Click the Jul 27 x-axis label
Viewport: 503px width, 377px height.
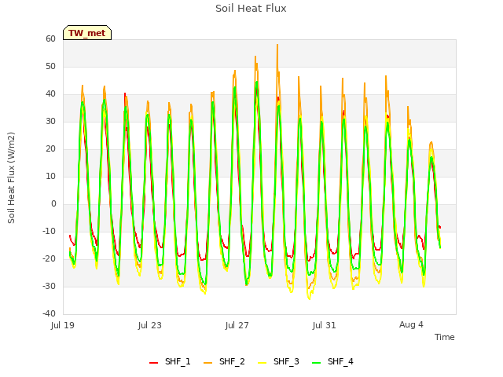pyautogui.click(x=237, y=325)
